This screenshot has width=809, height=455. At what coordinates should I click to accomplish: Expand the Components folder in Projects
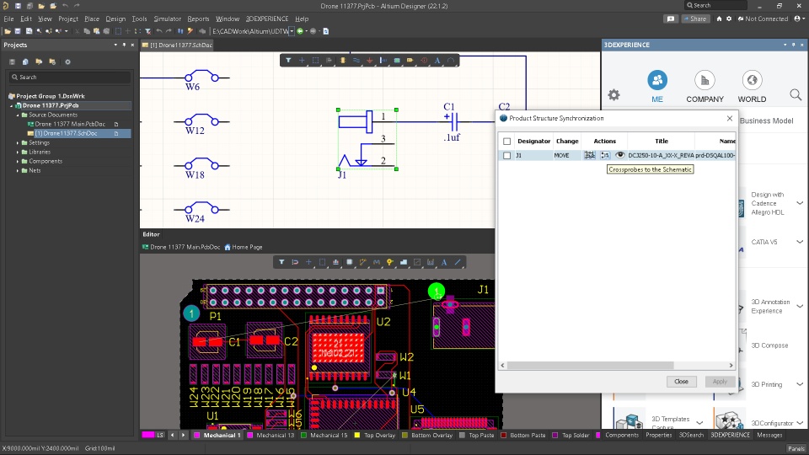(x=18, y=162)
